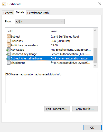
Task: Click the list scroll up arrow
Action: coord(95,31)
